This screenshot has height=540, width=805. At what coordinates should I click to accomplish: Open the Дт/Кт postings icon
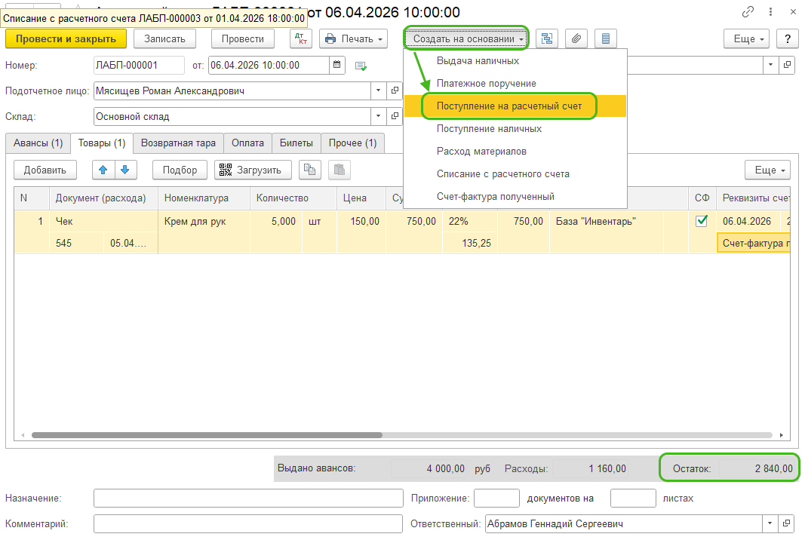tap(301, 38)
